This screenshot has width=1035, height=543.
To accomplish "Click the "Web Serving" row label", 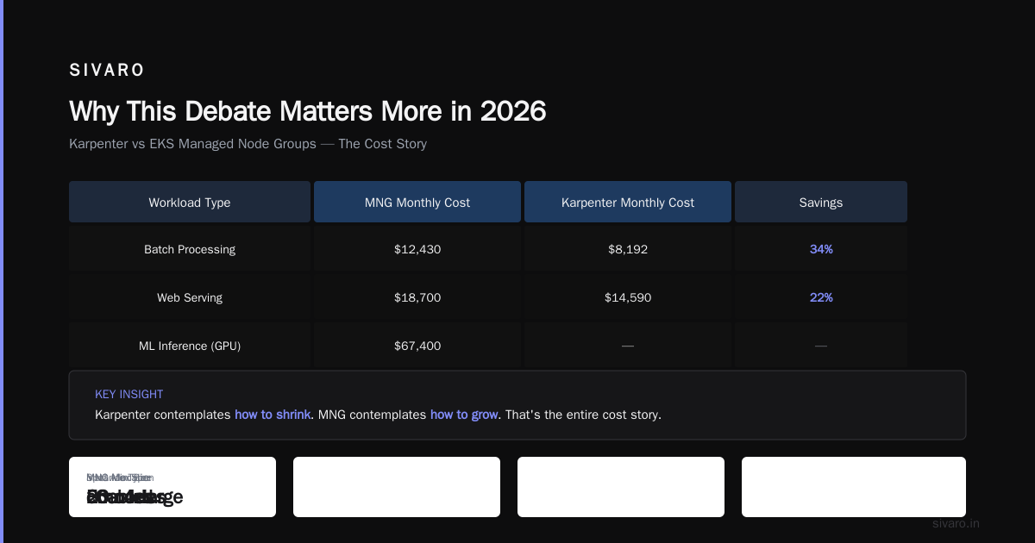I will click(190, 297).
